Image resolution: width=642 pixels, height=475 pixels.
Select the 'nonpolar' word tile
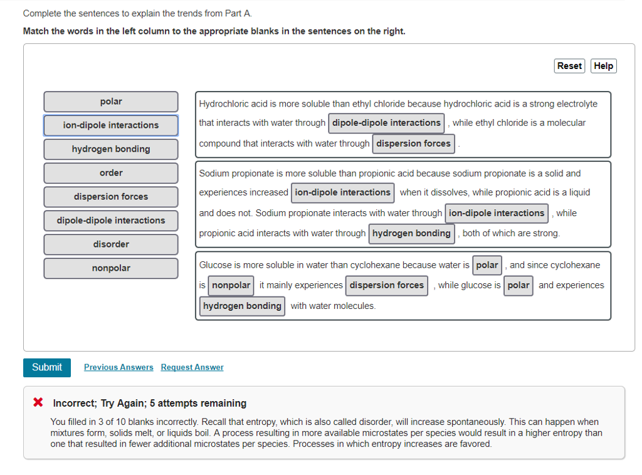click(x=110, y=268)
